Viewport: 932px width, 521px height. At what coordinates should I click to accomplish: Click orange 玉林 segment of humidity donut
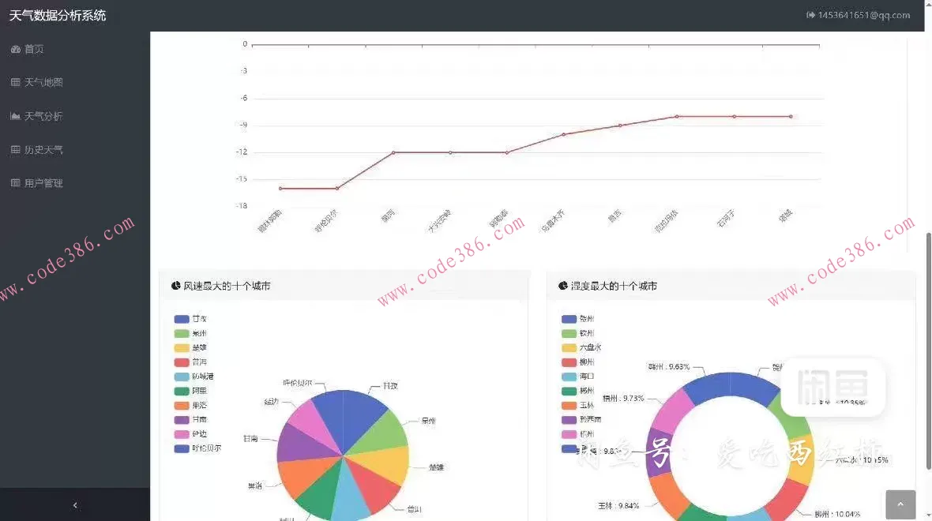click(668, 496)
